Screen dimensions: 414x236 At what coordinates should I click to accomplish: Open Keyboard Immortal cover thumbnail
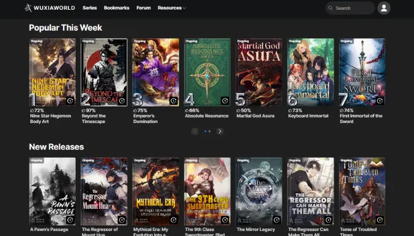[x=310, y=72]
